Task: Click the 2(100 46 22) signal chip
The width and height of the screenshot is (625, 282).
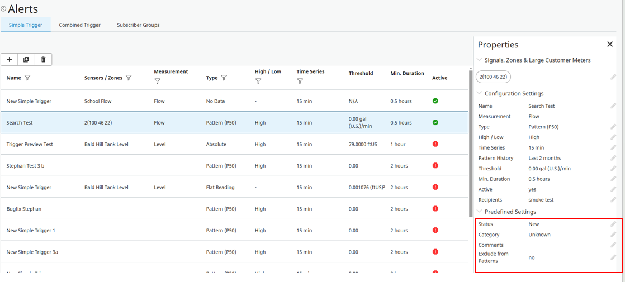Action: (x=493, y=77)
